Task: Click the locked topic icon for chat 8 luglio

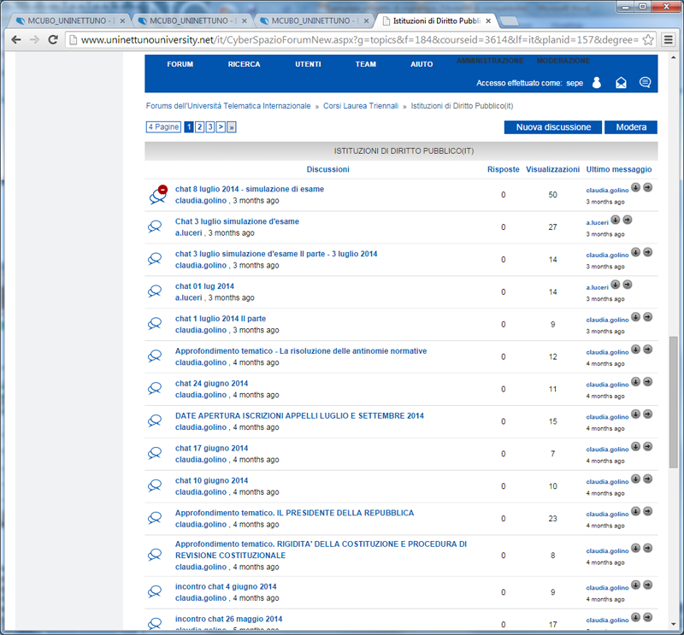Action: point(156,195)
